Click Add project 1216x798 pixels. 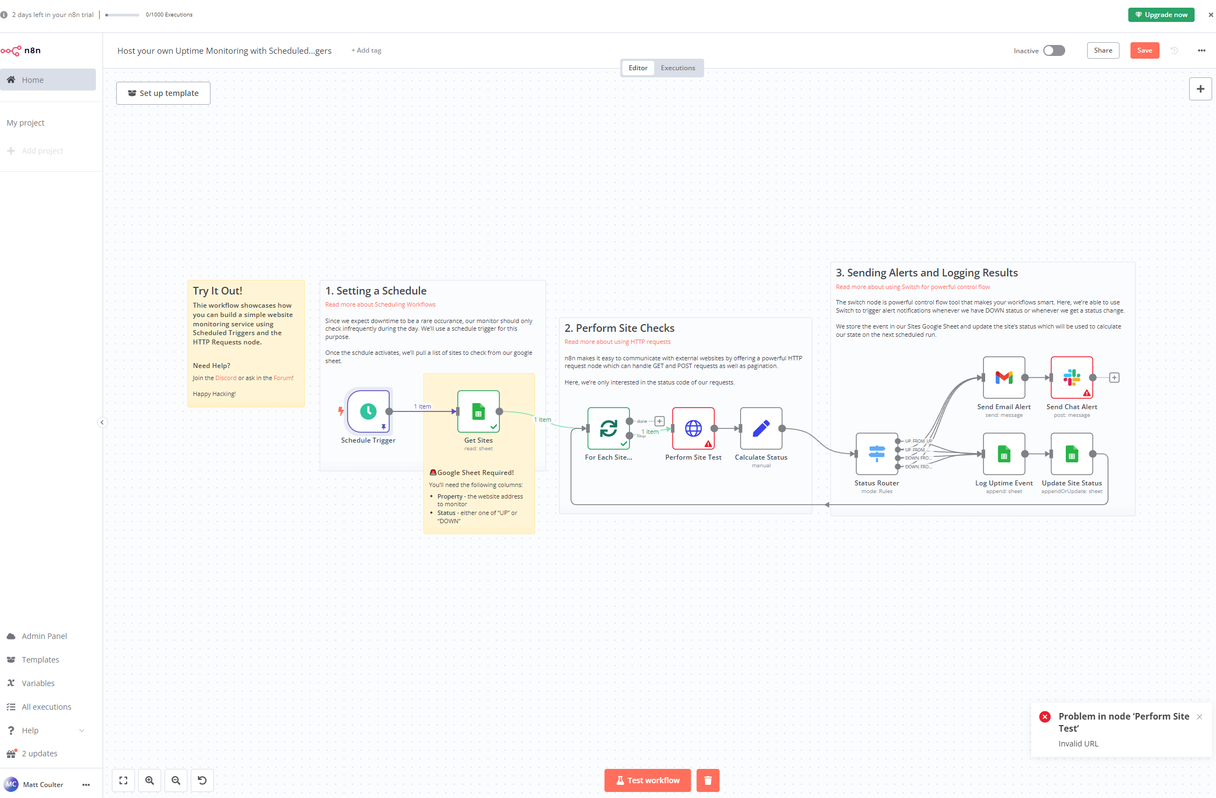[48, 151]
